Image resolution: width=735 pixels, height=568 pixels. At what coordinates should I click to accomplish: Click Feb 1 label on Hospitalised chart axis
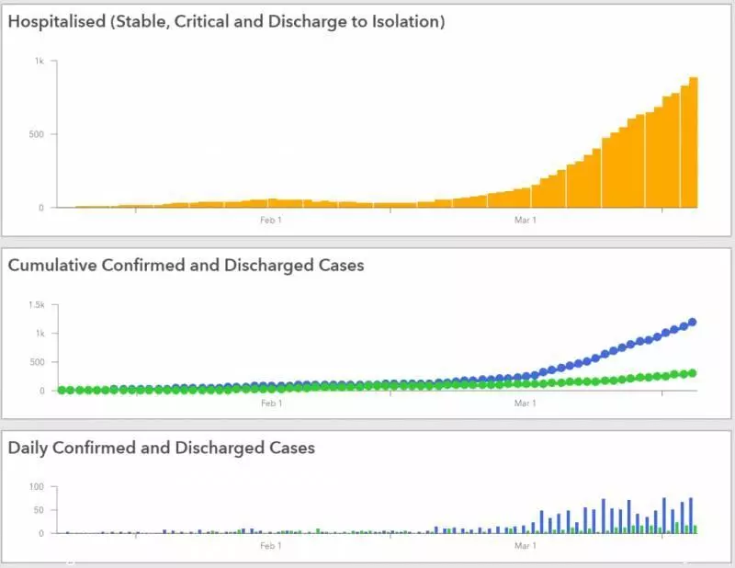point(271,220)
